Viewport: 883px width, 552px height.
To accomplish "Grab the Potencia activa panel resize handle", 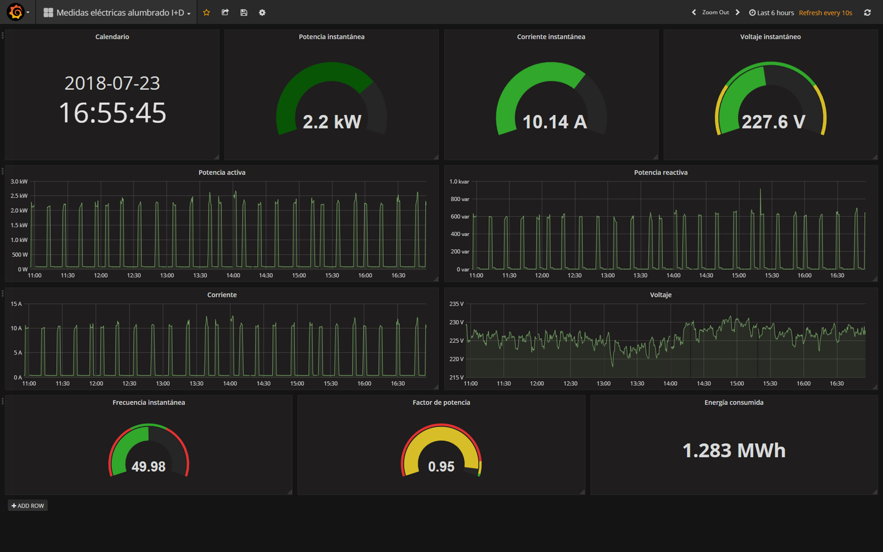I will click(x=436, y=279).
